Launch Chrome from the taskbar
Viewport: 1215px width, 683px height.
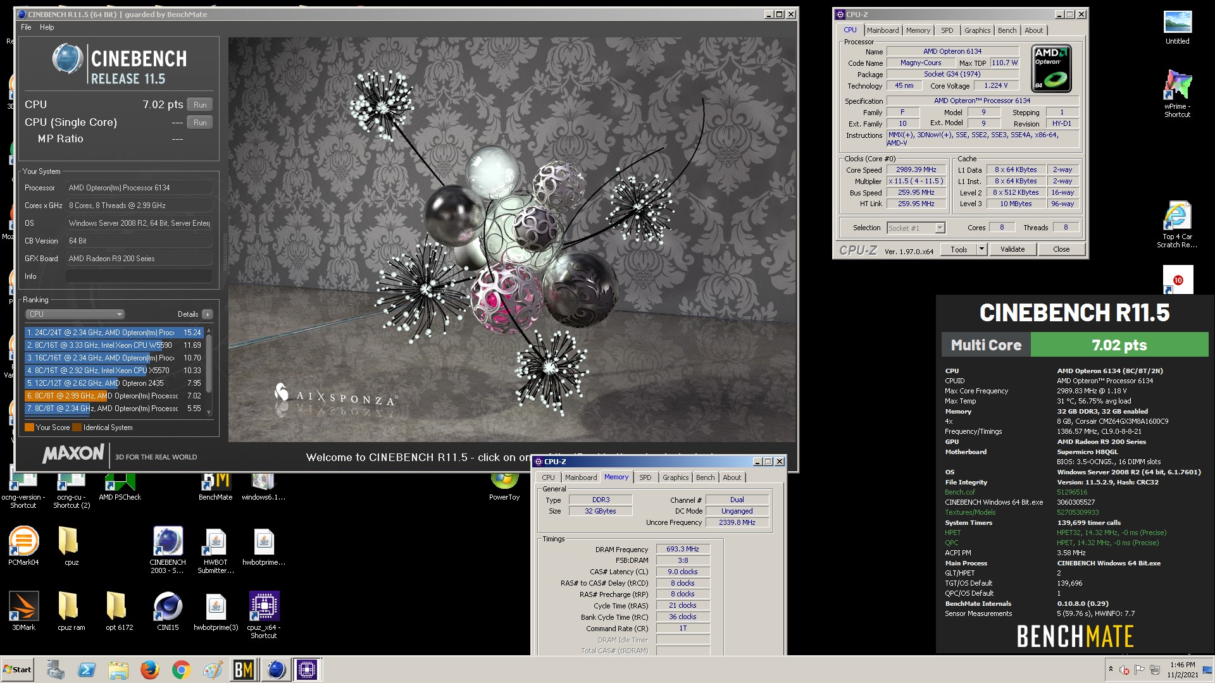pyautogui.click(x=181, y=670)
